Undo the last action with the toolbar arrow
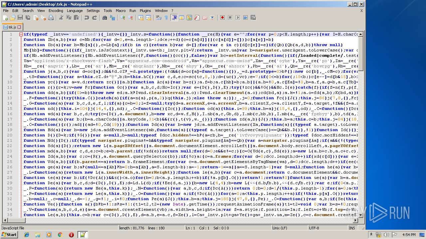This screenshot has height=239, width=426. coord(87,18)
